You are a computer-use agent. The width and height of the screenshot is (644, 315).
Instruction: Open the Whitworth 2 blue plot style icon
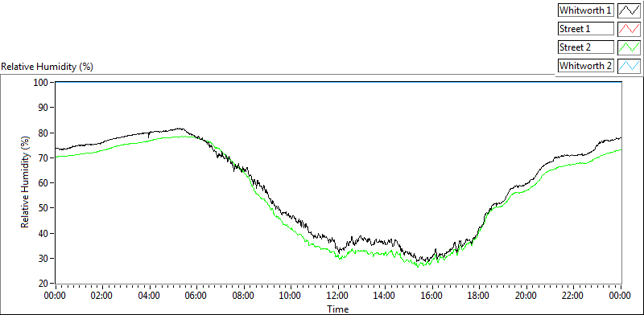629,66
